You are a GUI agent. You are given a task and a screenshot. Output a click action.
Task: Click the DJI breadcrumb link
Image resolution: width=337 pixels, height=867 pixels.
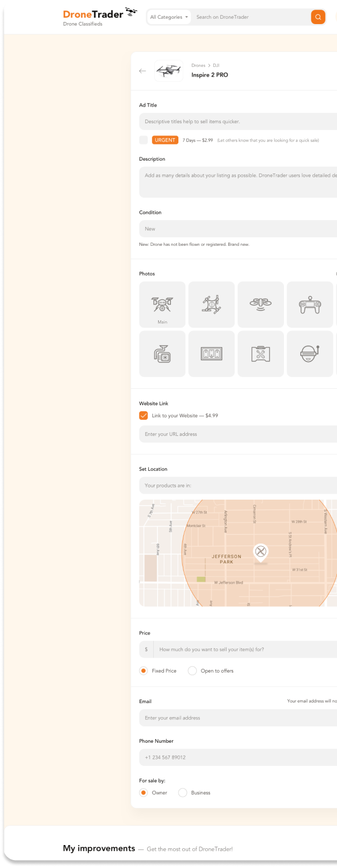coord(216,65)
